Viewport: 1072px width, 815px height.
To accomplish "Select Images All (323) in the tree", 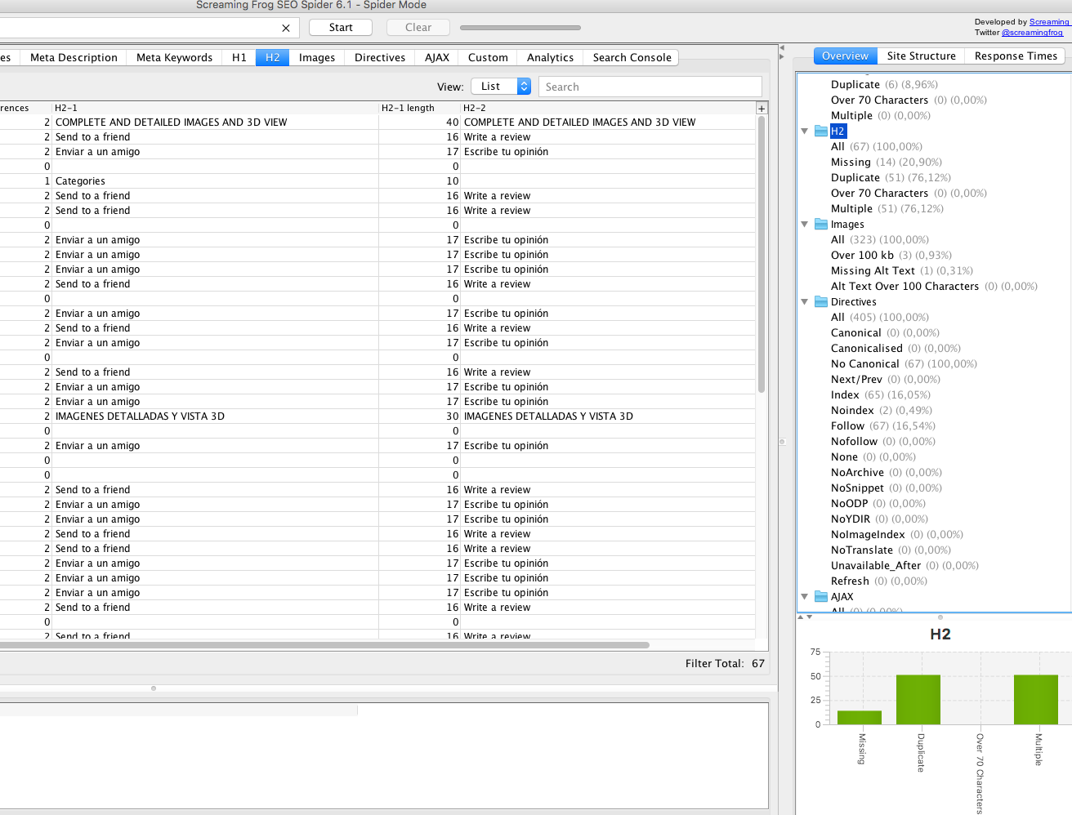I will point(879,240).
